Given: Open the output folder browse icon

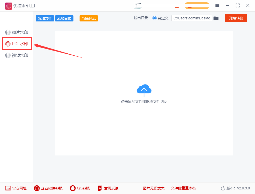Looking at the screenshot, I should tap(216, 18).
